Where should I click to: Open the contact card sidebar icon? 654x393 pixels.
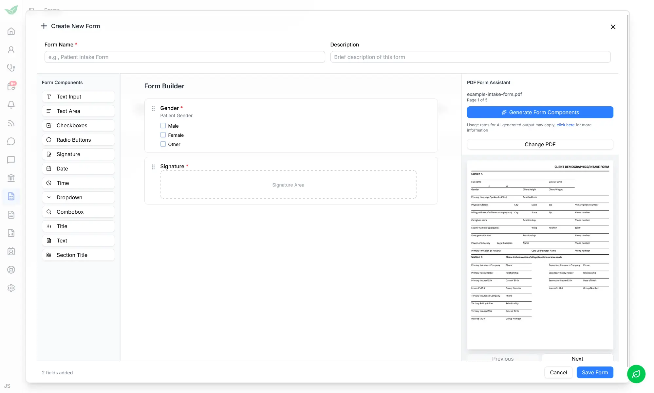(11, 251)
